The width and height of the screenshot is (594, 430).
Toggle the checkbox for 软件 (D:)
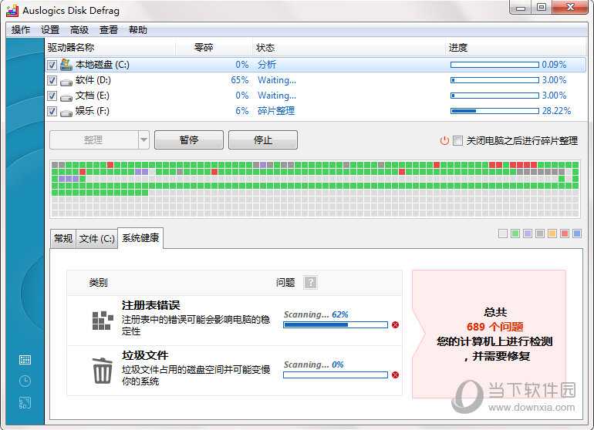(x=52, y=81)
